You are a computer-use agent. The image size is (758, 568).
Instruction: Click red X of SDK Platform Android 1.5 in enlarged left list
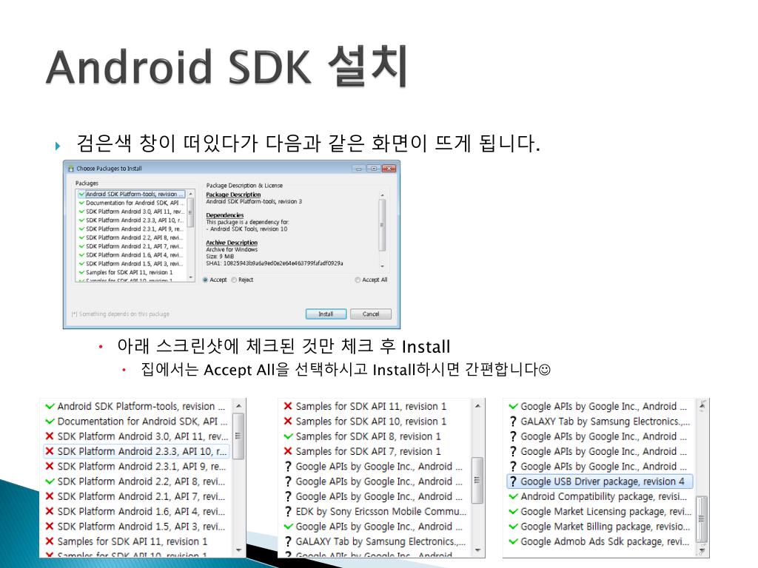[x=50, y=527]
